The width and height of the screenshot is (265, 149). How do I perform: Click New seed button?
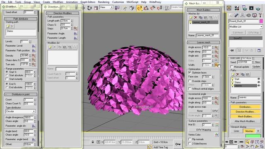pos(258,62)
